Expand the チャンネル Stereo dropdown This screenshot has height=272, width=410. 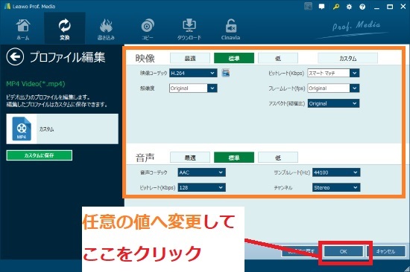tap(336, 187)
